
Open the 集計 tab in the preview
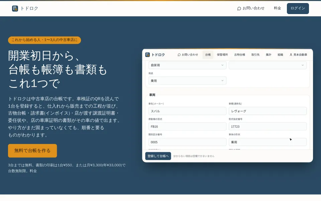(269, 55)
